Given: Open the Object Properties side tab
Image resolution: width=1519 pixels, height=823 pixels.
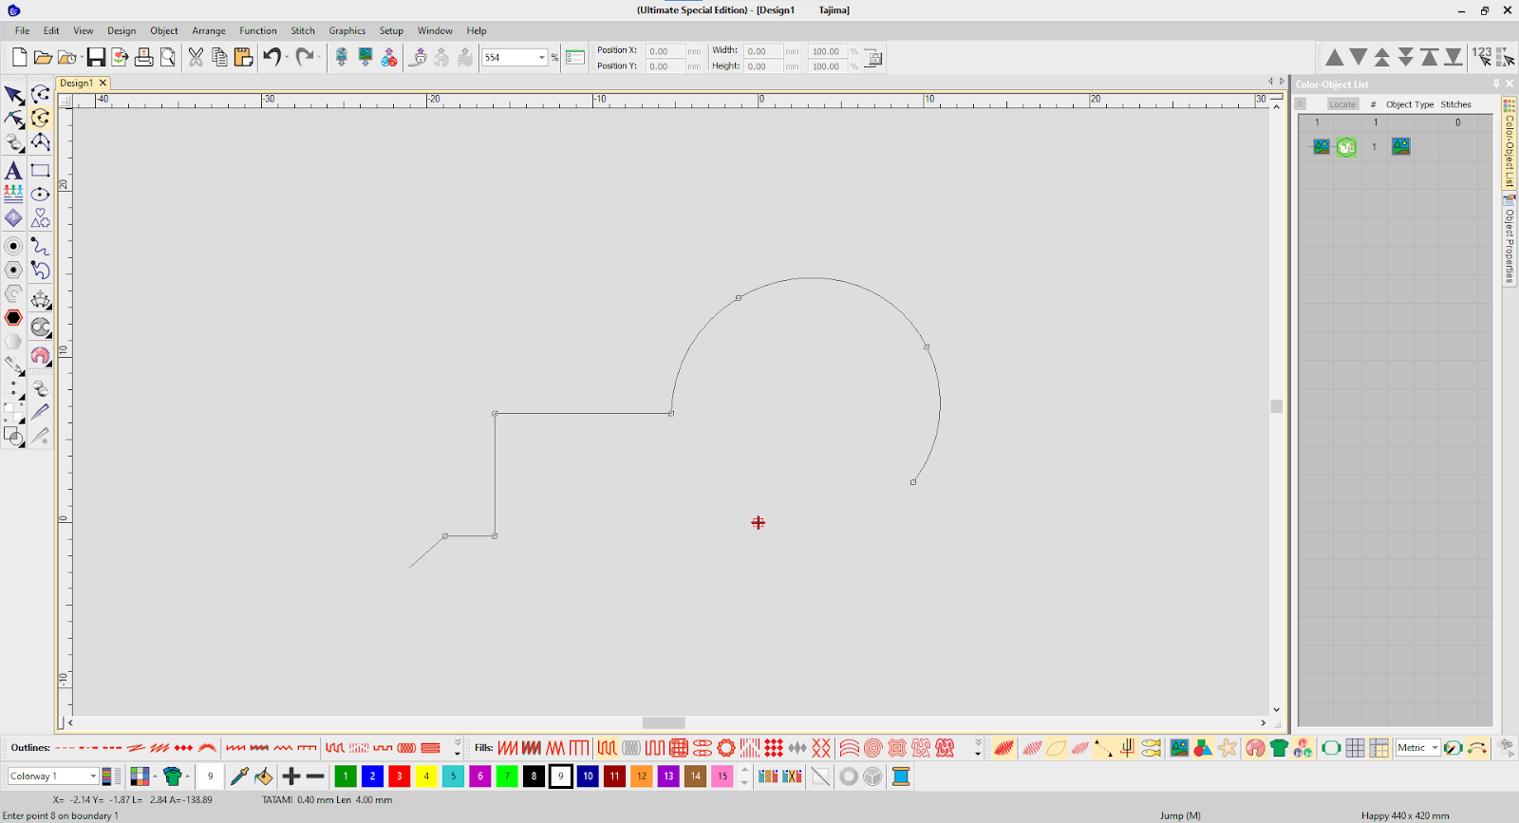Looking at the screenshot, I should click(x=1509, y=239).
